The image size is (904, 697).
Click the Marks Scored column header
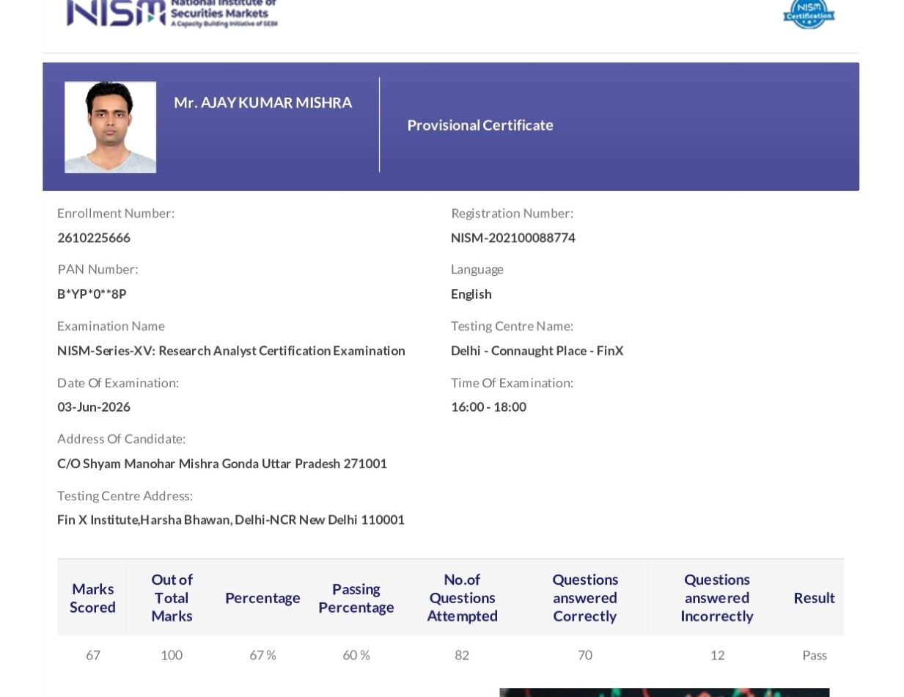[x=92, y=598]
